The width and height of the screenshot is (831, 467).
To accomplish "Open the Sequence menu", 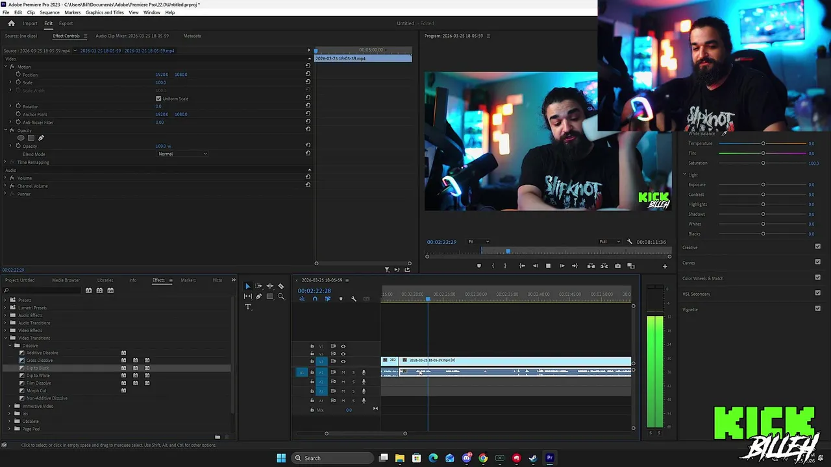I will click(x=49, y=12).
